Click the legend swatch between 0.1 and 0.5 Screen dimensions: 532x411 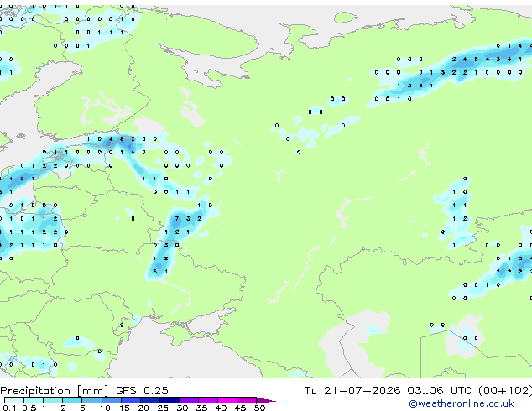(x=14, y=400)
